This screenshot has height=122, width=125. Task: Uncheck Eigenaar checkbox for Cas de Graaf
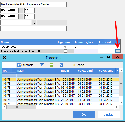pyautogui.click(x=65, y=47)
